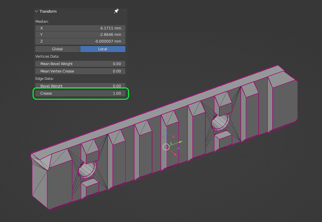Click the Mean Vertex Crease slider

[80, 71]
